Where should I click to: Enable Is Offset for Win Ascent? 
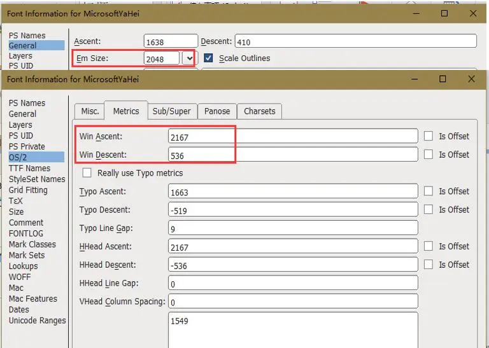point(429,136)
